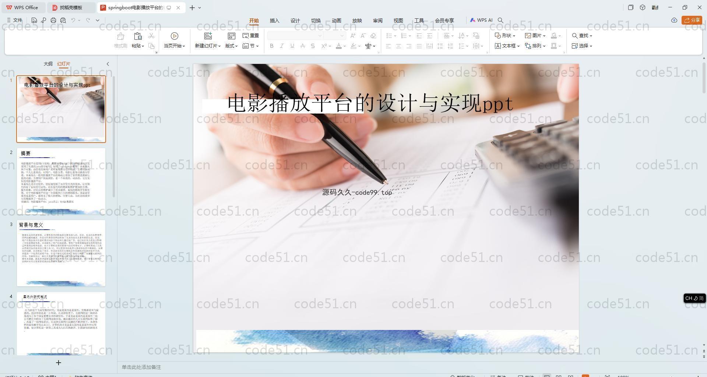Click the Layout (版式) icon
The image size is (707, 377).
231,36
